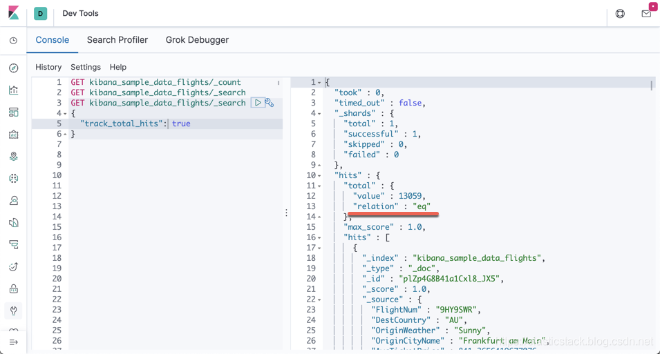Click the "failed" : 0 line

click(x=371, y=155)
